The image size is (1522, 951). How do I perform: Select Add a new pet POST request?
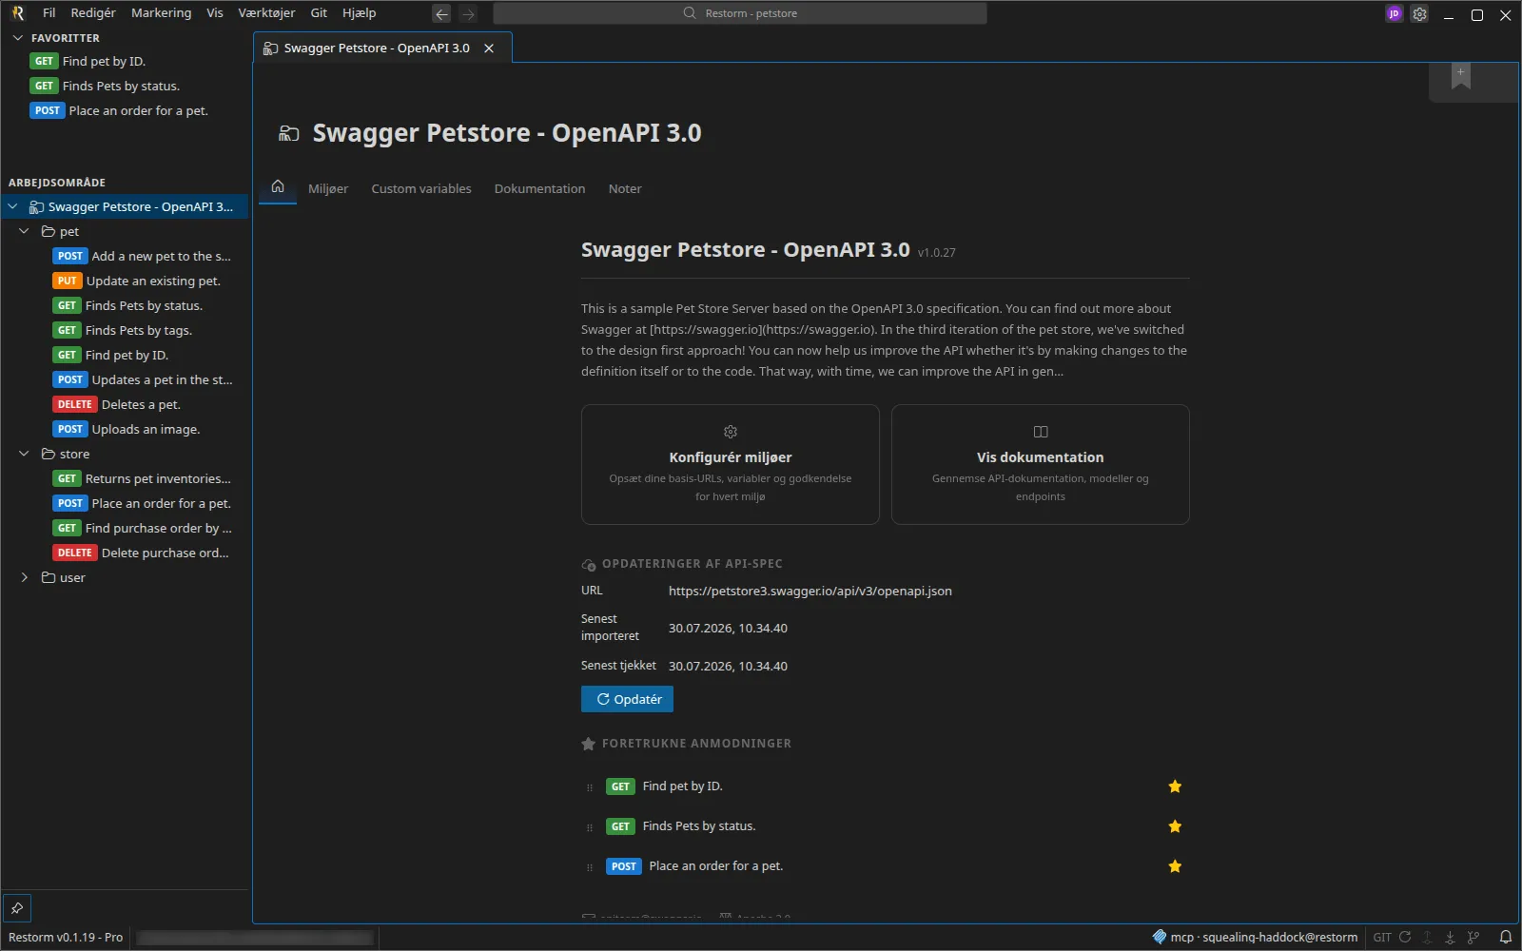point(142,256)
